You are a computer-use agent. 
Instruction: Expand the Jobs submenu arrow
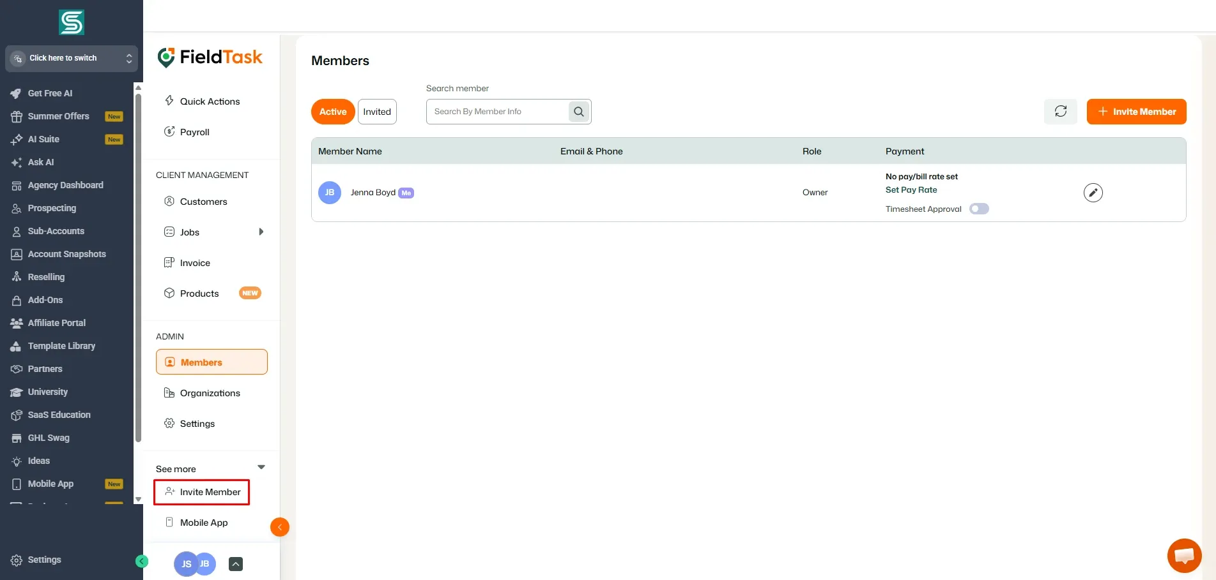(x=261, y=232)
